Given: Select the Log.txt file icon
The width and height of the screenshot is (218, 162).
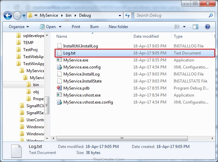Looking at the screenshot, I should (59, 53).
